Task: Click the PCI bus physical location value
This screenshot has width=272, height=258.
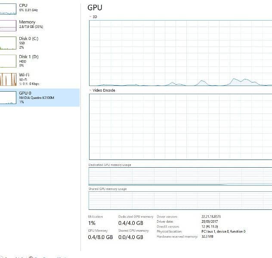Action: click(x=223, y=231)
